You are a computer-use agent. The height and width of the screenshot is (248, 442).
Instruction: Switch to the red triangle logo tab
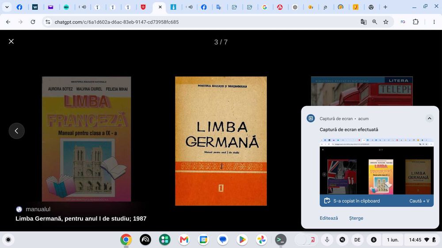pos(280,7)
